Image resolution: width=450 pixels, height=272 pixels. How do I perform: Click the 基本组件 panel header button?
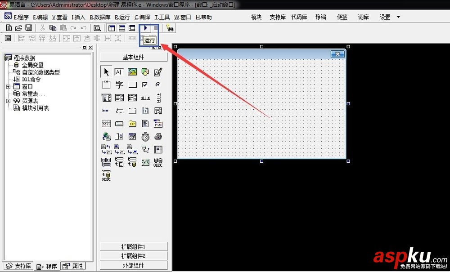(134, 58)
